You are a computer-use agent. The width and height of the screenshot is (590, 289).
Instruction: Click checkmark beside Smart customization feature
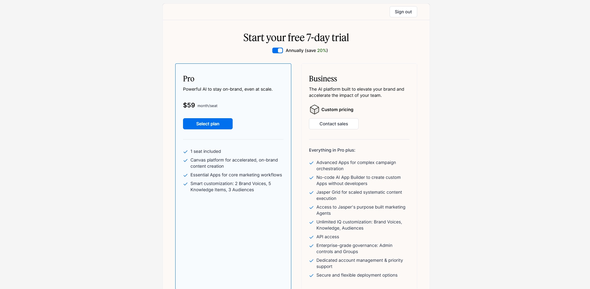coord(185,184)
